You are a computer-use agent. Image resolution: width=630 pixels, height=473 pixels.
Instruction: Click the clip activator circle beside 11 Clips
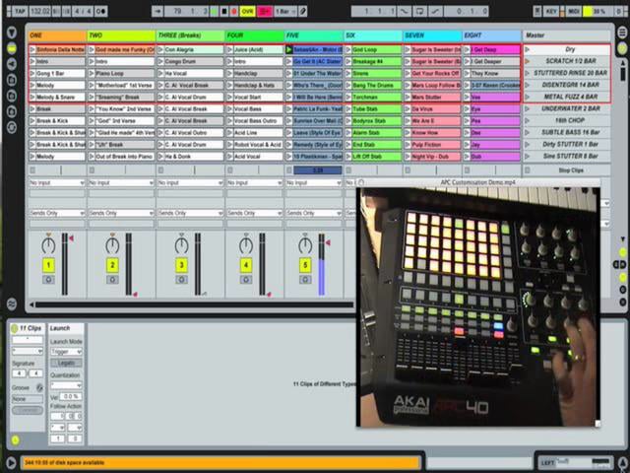pyautogui.click(x=15, y=329)
